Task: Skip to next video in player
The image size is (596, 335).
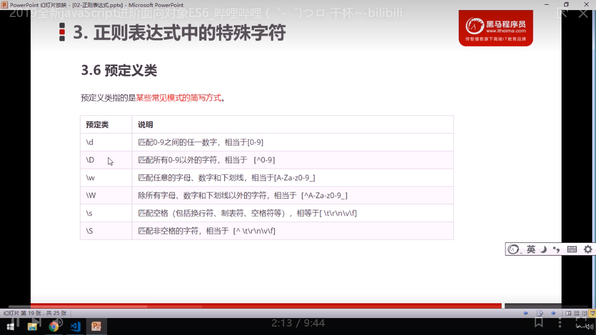Action: click(x=37, y=323)
